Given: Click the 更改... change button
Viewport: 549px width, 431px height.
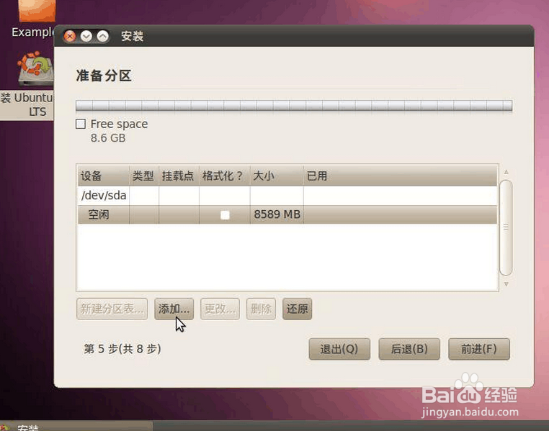Looking at the screenshot, I should (x=220, y=309).
